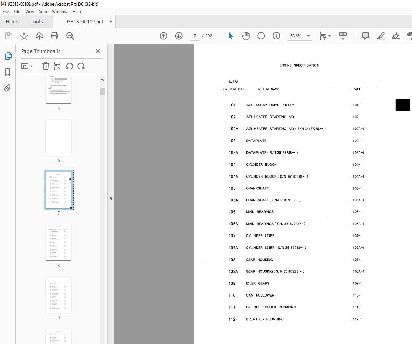The height and width of the screenshot is (344, 412).
Task: Activate the Hand pan tool
Action: (246, 36)
